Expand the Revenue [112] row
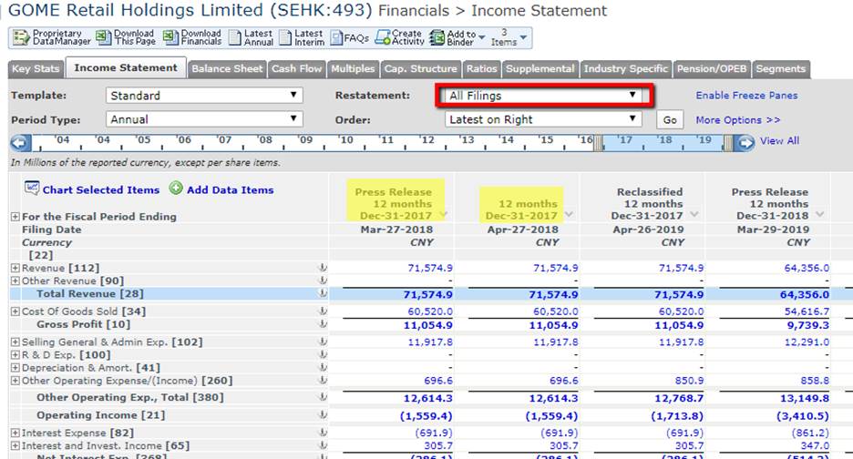The image size is (853, 459). click(15, 268)
